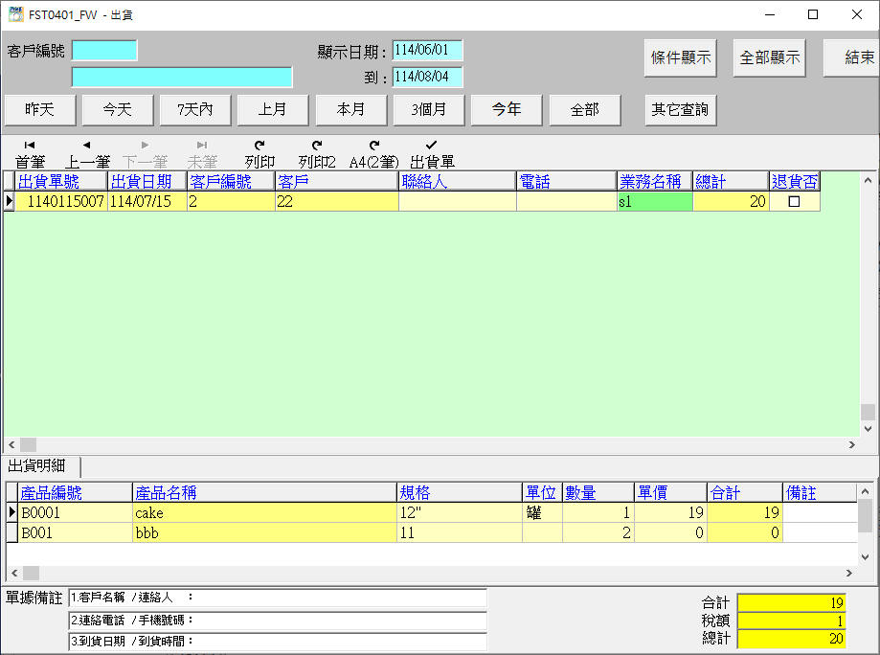
Task: Select row indicator for order 1140115007
Action: [x=10, y=202]
